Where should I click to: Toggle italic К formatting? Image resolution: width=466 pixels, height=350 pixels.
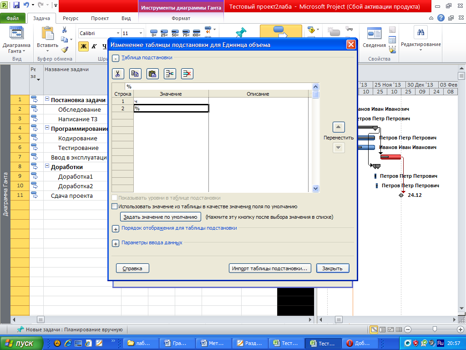pyautogui.click(x=94, y=46)
